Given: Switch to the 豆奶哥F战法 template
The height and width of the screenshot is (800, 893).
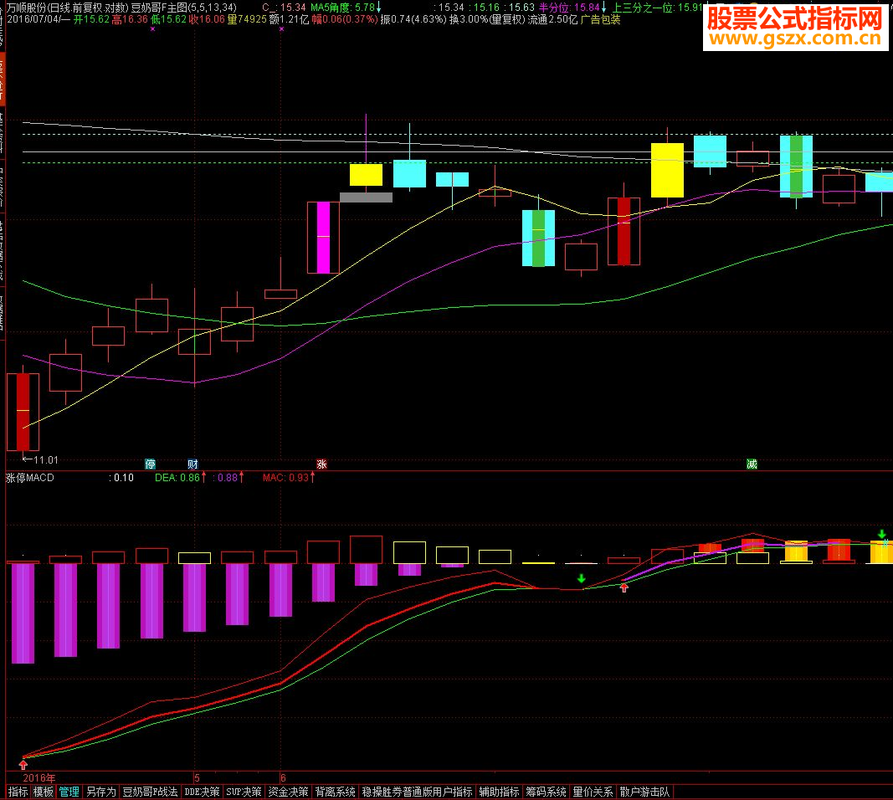Looking at the screenshot, I should (150, 792).
